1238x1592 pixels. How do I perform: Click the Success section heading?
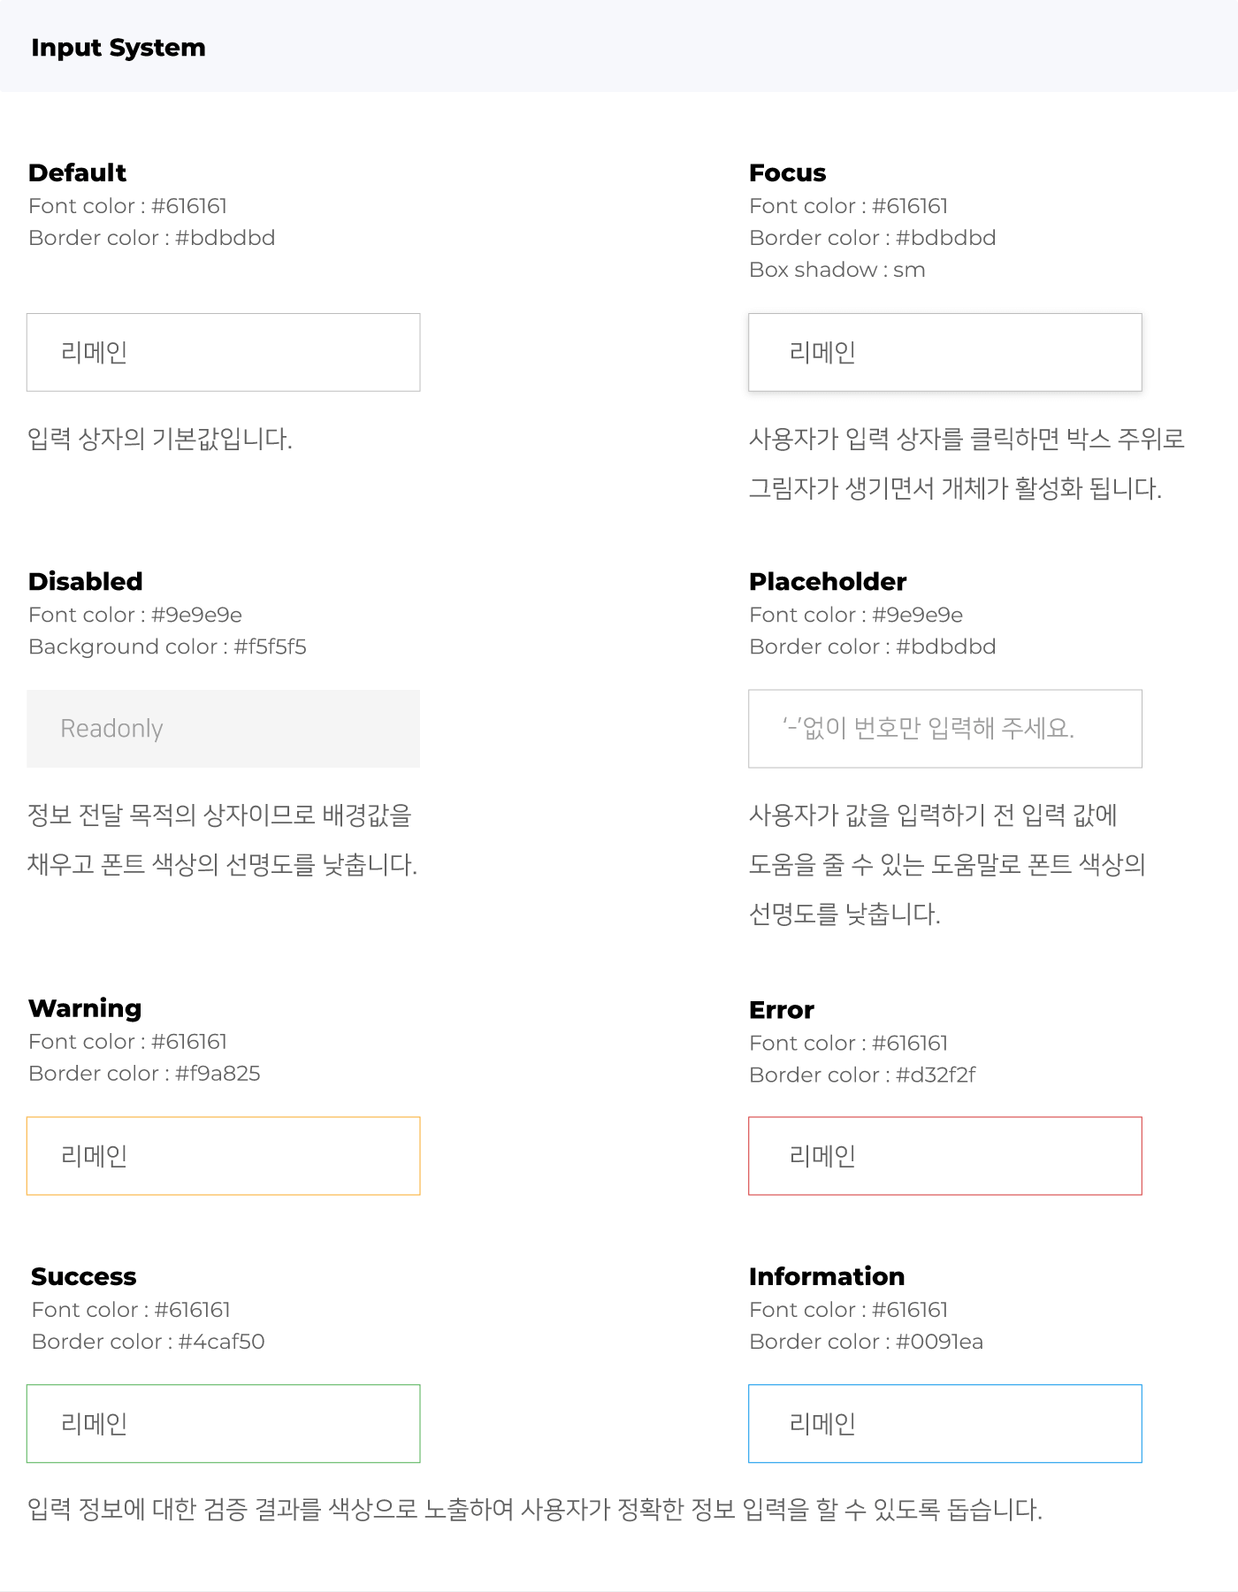click(x=84, y=1276)
